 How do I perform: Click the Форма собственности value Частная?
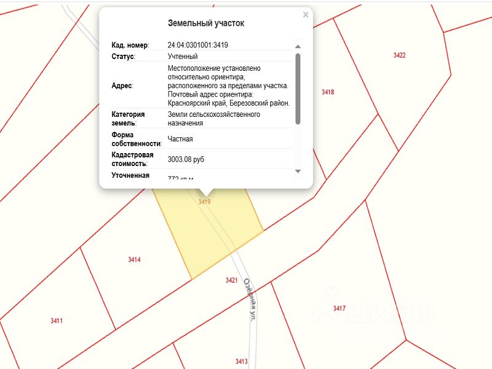click(x=180, y=139)
